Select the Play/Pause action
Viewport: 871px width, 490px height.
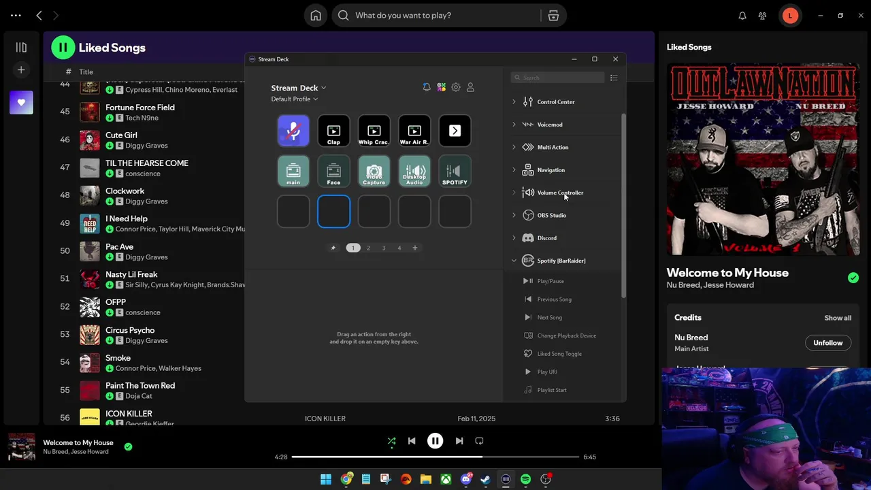click(x=550, y=281)
